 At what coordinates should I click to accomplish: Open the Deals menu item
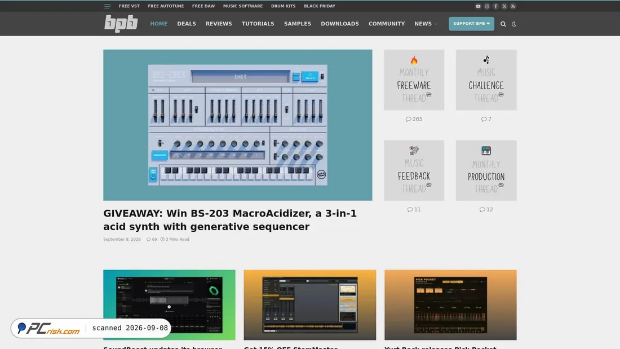pos(187,24)
